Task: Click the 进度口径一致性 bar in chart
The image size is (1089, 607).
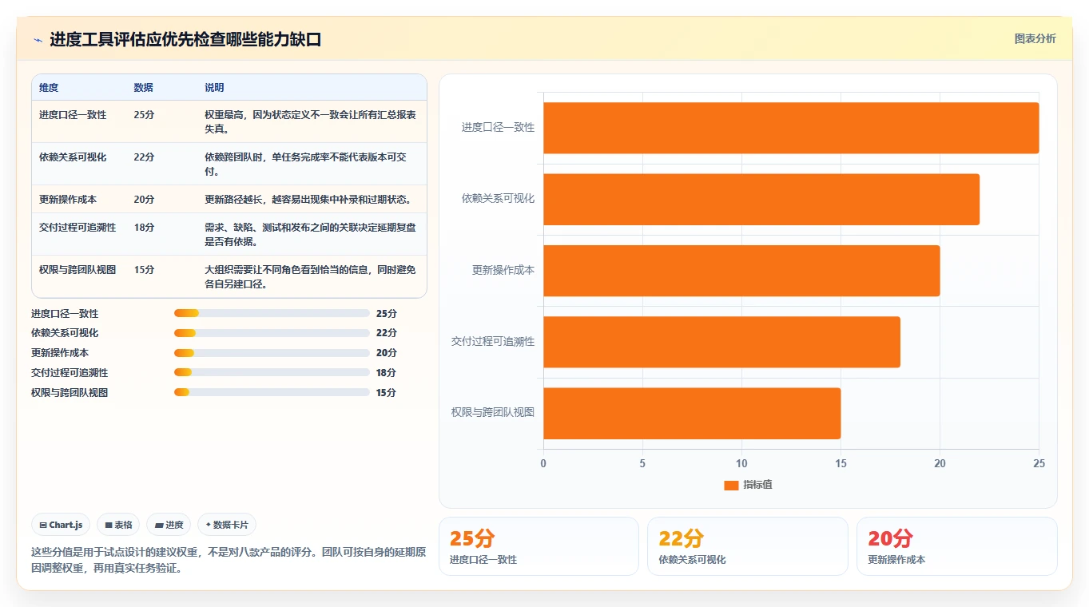Action: 791,128
